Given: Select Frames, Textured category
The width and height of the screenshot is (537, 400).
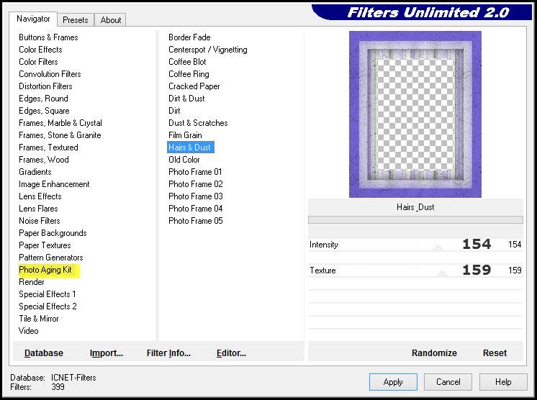Looking at the screenshot, I should click(48, 147).
